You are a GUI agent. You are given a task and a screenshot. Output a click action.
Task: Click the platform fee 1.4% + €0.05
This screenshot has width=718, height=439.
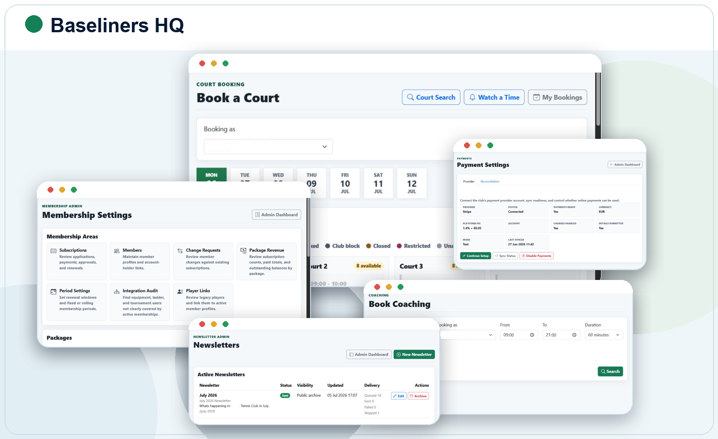(472, 228)
